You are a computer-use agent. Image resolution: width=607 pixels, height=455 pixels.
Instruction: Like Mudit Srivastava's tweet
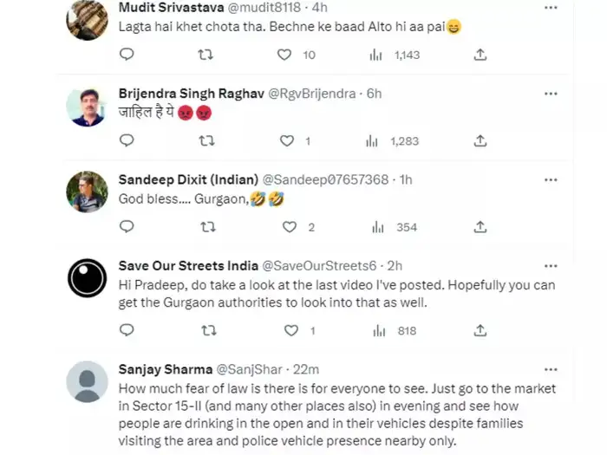(284, 55)
